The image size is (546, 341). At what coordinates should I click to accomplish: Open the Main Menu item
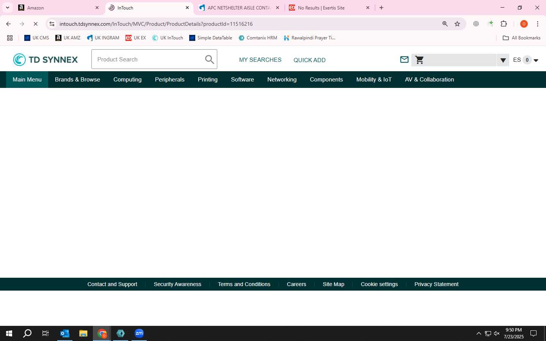tap(27, 80)
